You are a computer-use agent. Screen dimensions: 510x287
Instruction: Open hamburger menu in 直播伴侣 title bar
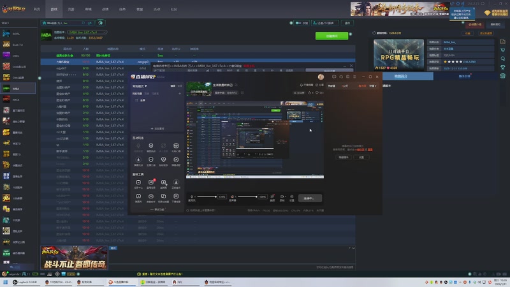click(354, 77)
